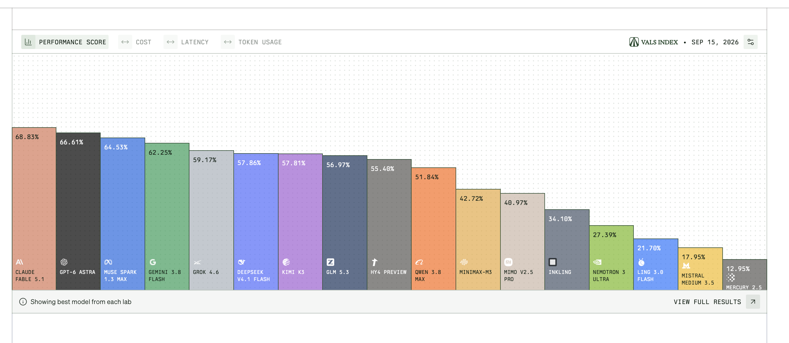Click the DeepSeek whale logo icon
The image size is (789, 343).
click(x=241, y=262)
